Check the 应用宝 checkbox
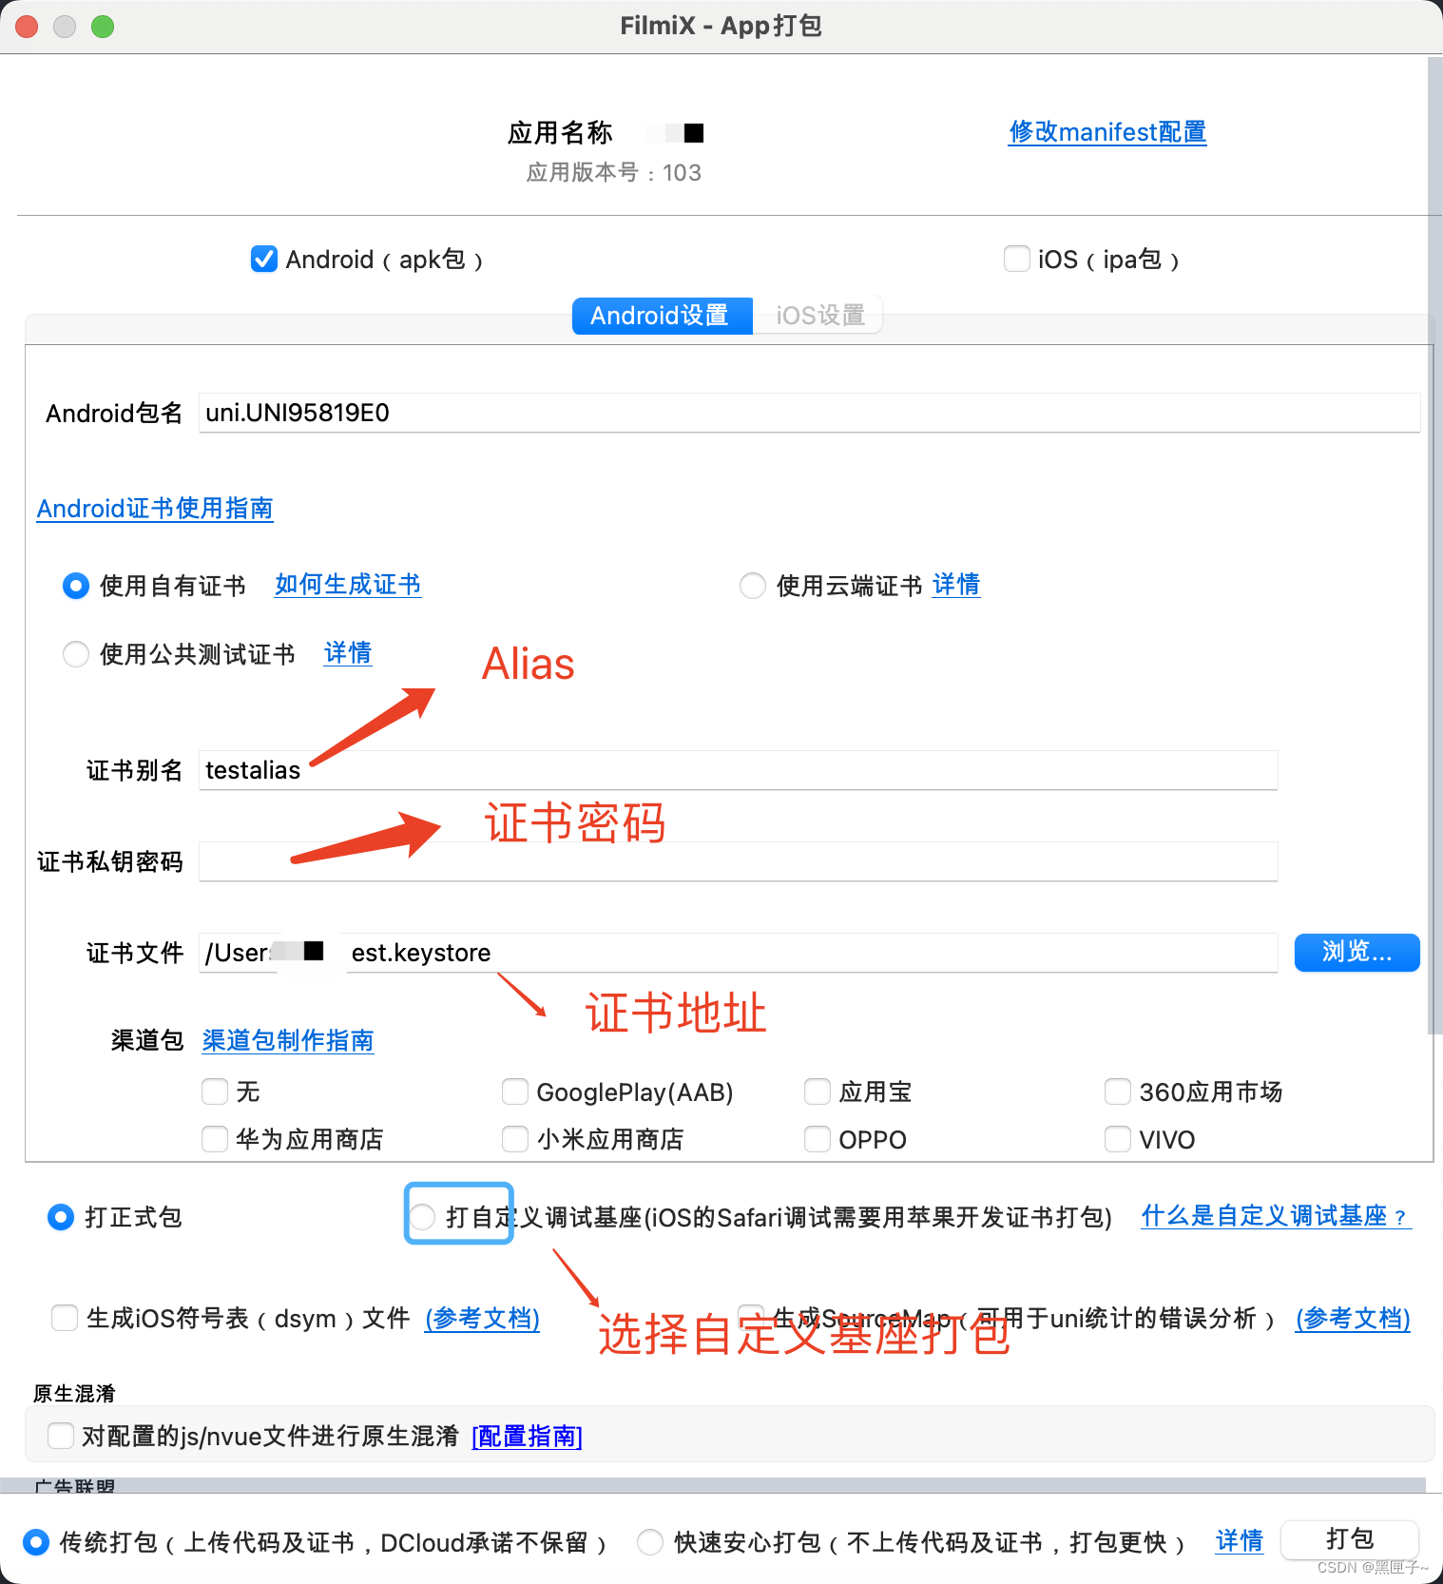 tap(818, 1091)
